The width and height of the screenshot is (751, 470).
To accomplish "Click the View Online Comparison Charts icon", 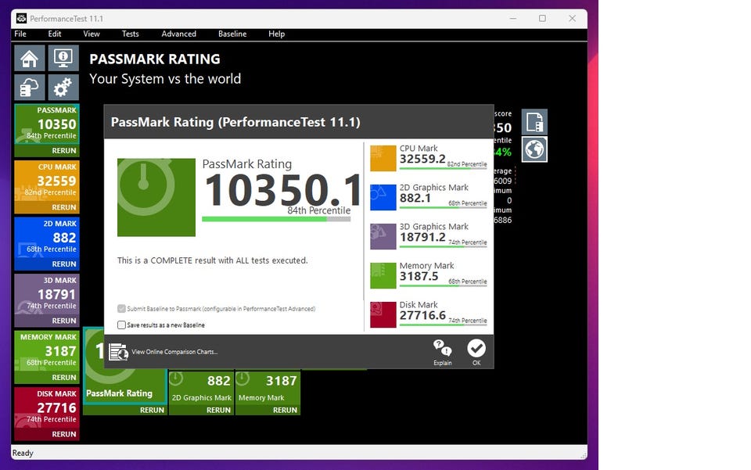I will [x=118, y=352].
